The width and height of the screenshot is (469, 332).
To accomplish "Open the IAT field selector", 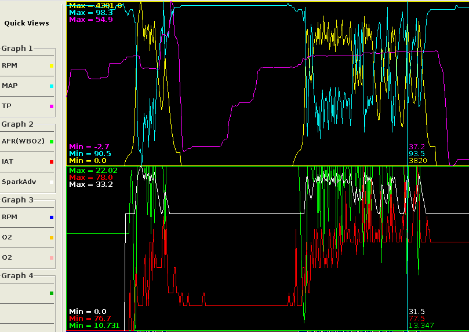I will [x=23, y=162].
